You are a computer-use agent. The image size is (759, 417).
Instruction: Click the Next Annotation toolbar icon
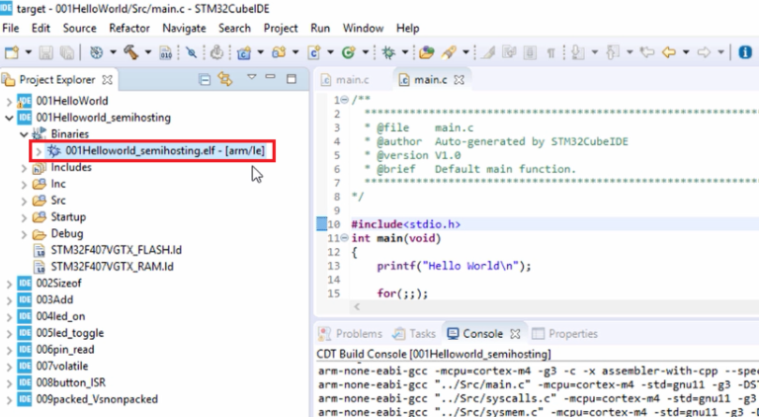(577, 52)
